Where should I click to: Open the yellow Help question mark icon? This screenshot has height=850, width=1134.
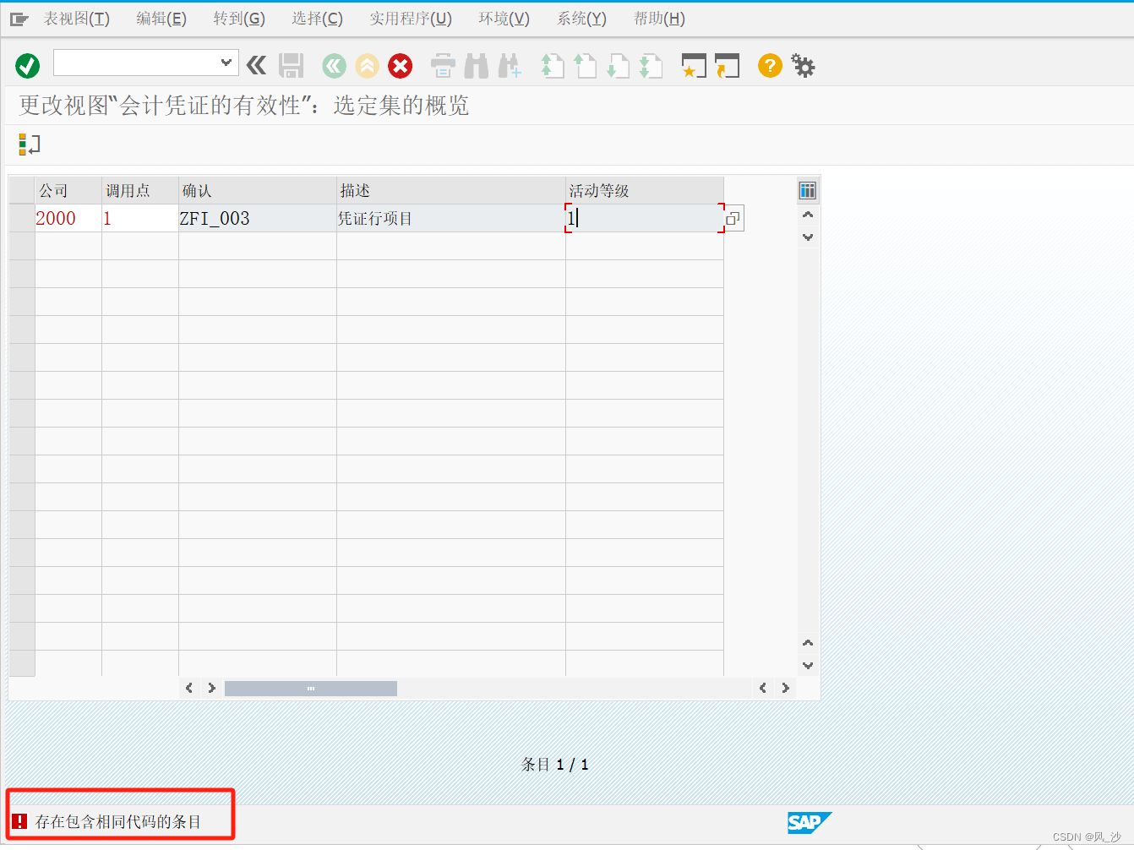[x=770, y=65]
